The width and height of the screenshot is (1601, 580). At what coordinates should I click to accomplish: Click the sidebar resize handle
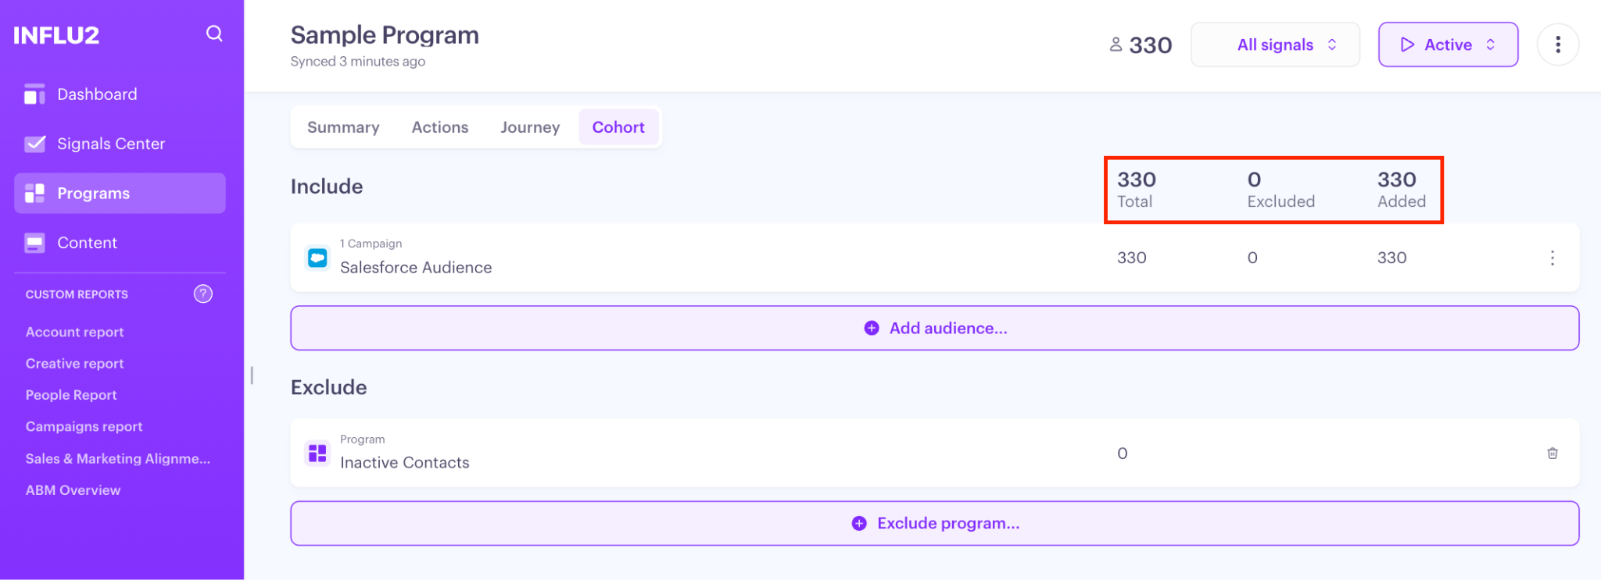click(x=252, y=375)
